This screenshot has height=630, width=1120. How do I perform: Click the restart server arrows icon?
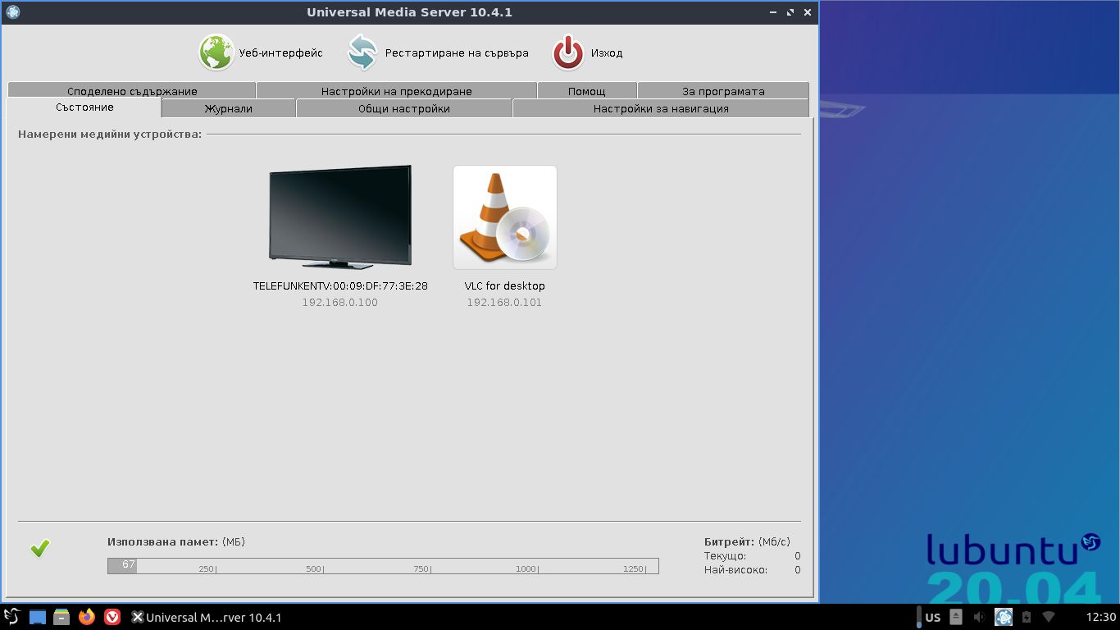click(x=362, y=52)
